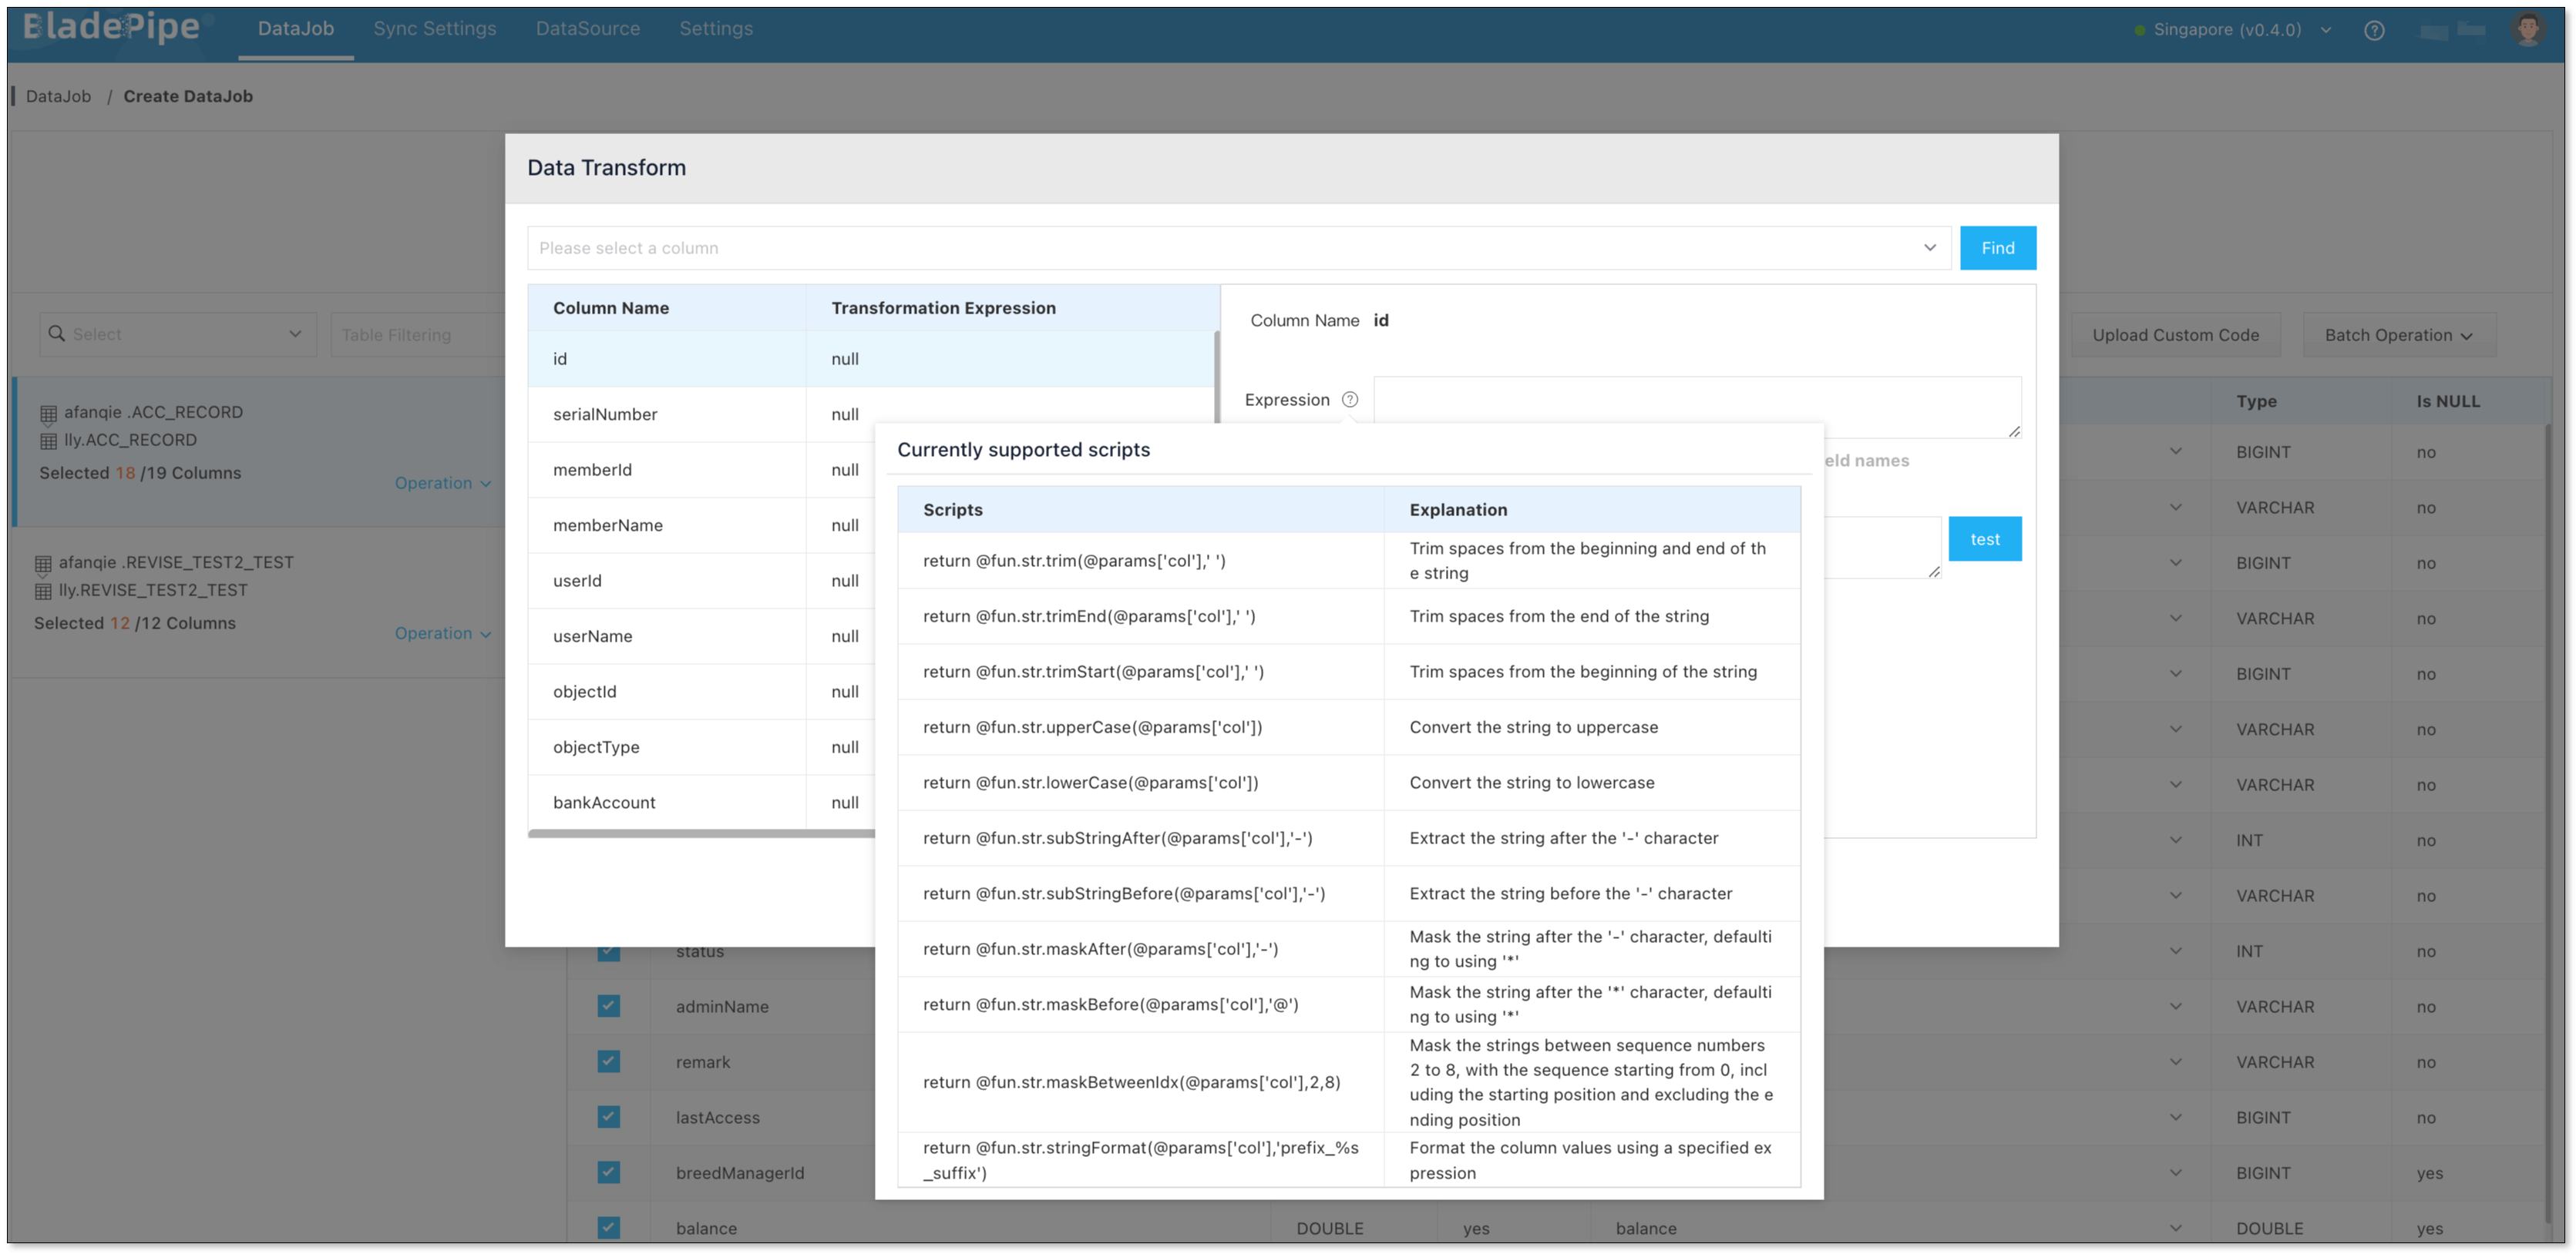Click the table icon beside afanqie .ACC_RECORD

coord(48,413)
